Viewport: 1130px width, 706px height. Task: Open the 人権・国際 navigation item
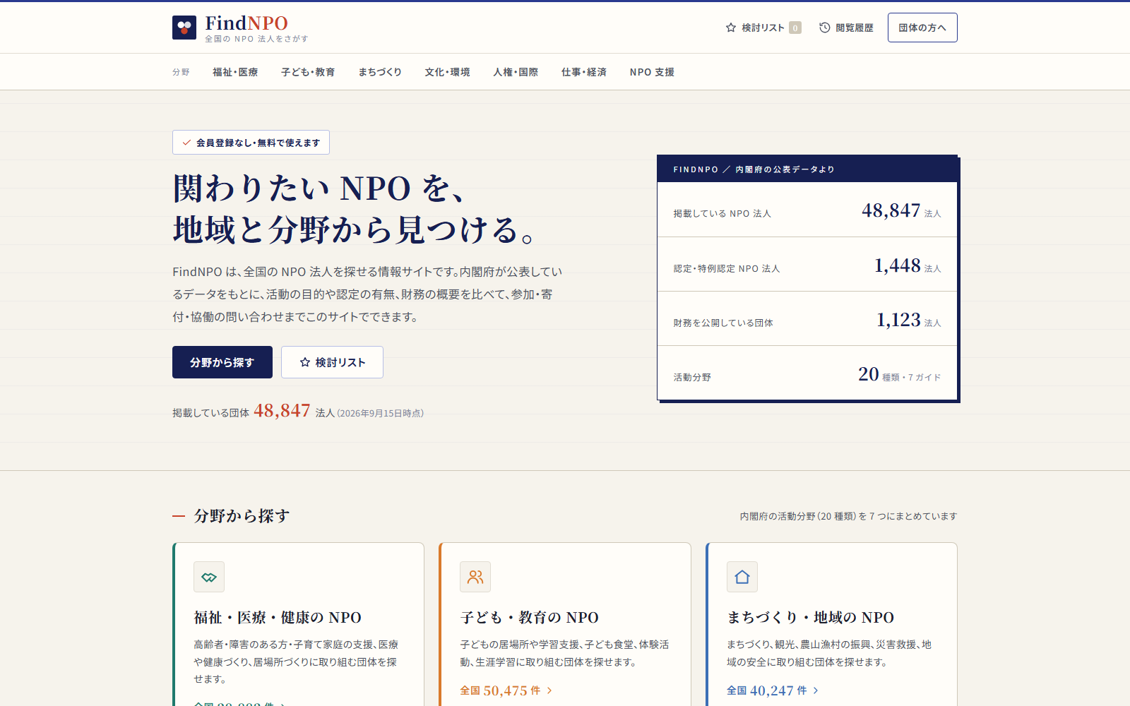516,72
